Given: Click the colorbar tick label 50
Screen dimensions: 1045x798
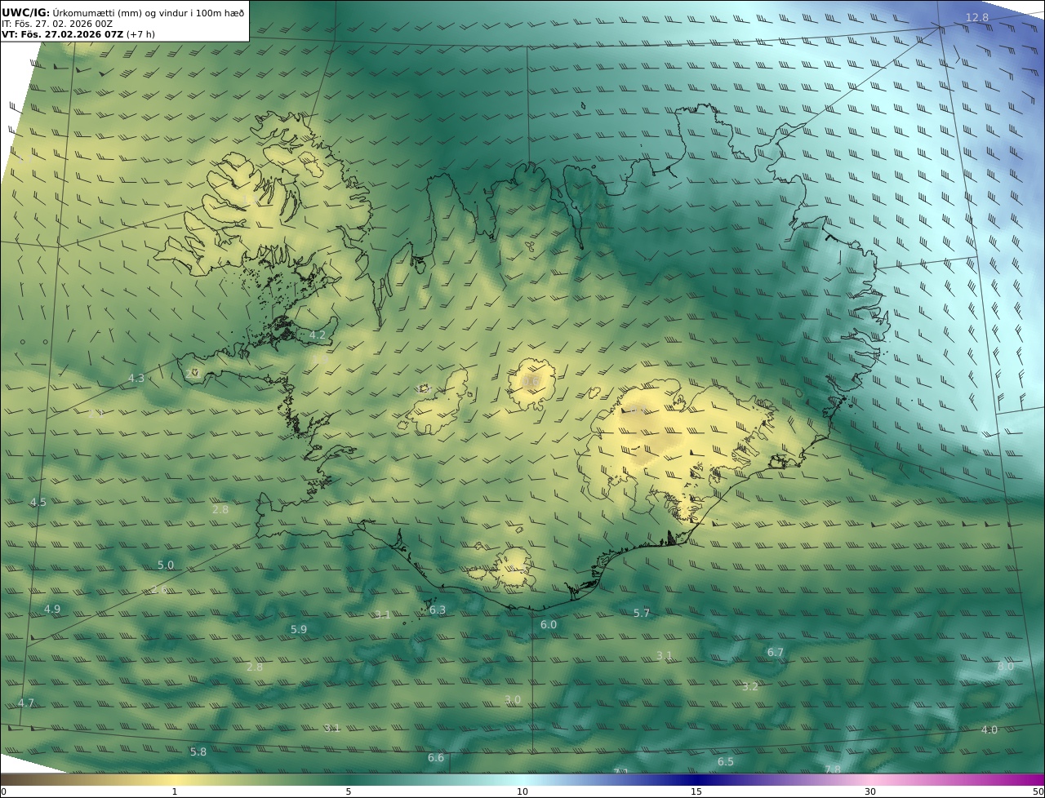Looking at the screenshot, I should pyautogui.click(x=1038, y=791).
